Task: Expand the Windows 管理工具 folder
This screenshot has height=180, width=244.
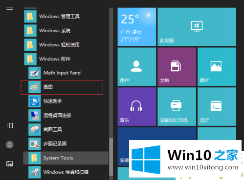Action: (66, 17)
